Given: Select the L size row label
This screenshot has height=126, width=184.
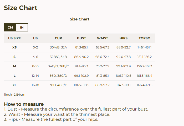Looking at the screenshot, I should (14, 76).
